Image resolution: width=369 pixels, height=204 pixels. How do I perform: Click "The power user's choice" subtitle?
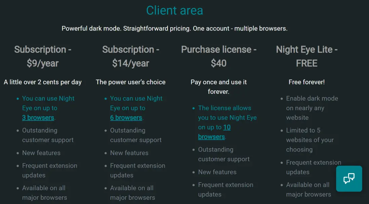coord(131,82)
